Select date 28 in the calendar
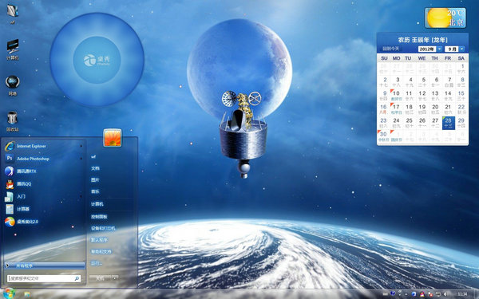This screenshot has height=299, width=479. [x=449, y=123]
